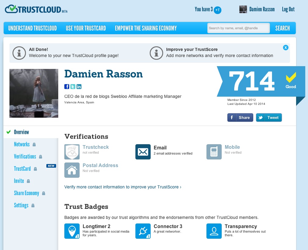This screenshot has width=308, height=250.
Task: Follow the Verify more contact information link
Action: tap(123, 187)
